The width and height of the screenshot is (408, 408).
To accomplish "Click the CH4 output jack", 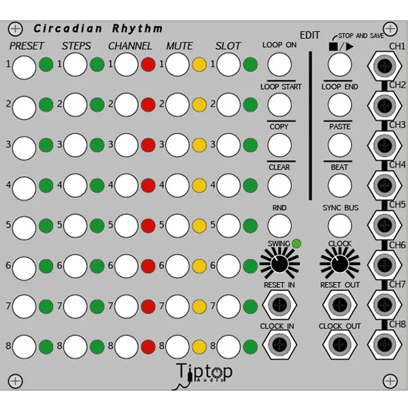I will (385, 185).
